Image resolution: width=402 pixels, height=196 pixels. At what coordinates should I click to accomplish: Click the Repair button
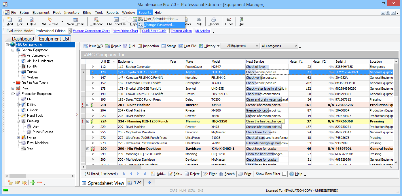[x=113, y=46]
